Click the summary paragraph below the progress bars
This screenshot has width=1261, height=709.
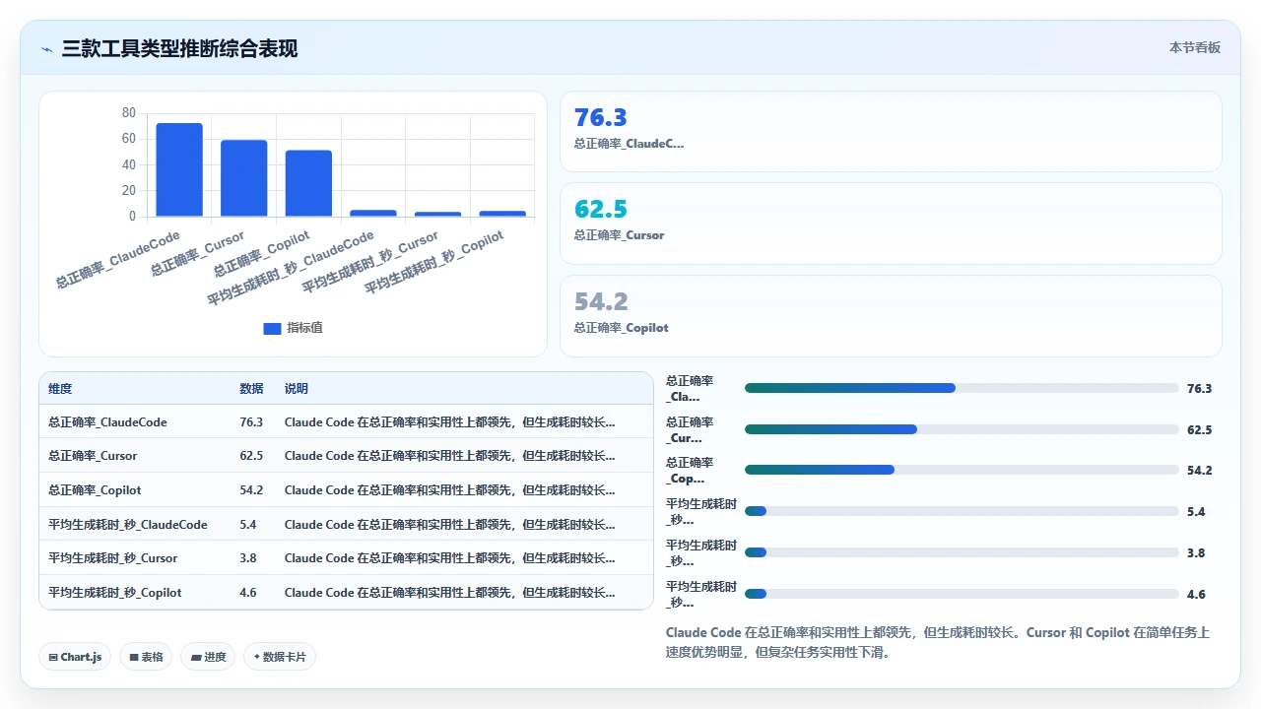point(938,642)
